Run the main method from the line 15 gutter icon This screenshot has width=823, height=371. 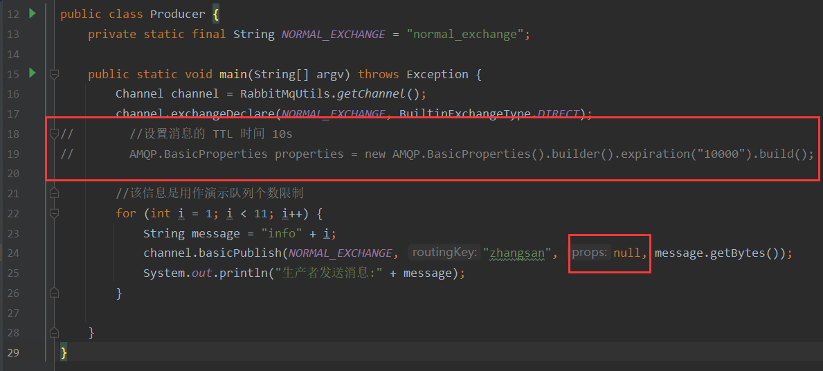pos(33,73)
